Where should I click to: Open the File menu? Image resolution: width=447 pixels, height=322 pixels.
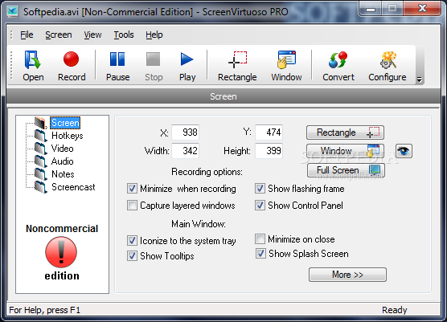(27, 35)
